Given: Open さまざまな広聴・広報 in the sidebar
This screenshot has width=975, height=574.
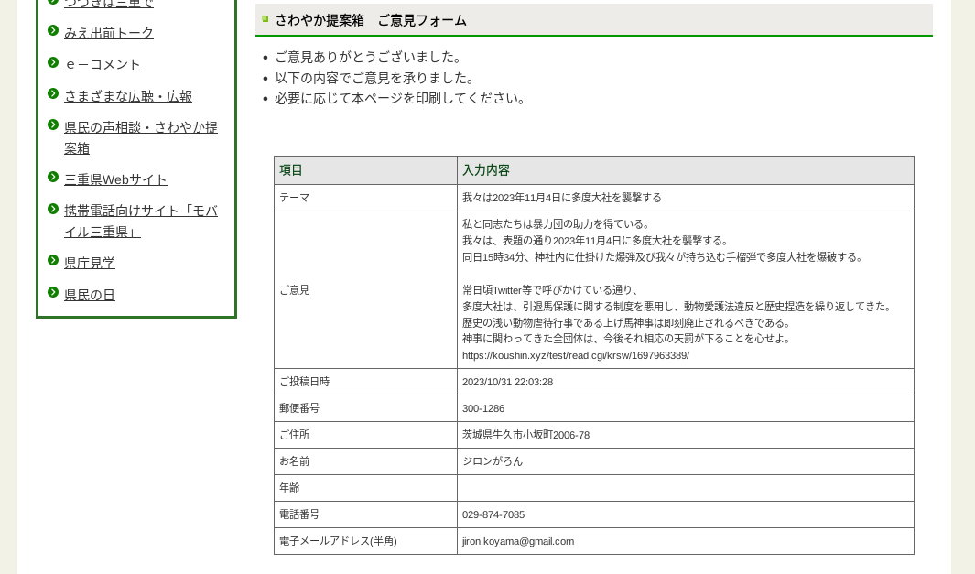Looking at the screenshot, I should 128,96.
